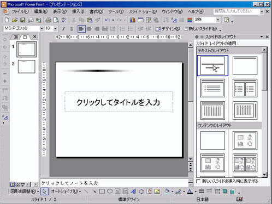This screenshot has height=204, width=272.
Task: Save the presentation with floppy icon
Action: point(22,20)
